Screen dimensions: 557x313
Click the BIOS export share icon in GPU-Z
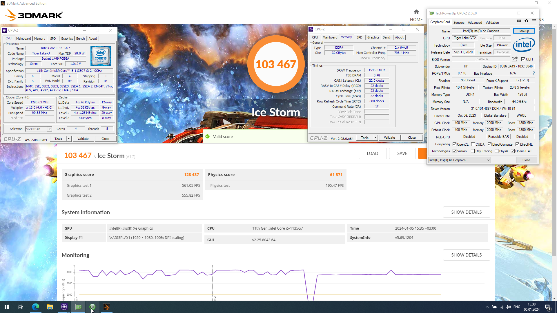click(515, 59)
